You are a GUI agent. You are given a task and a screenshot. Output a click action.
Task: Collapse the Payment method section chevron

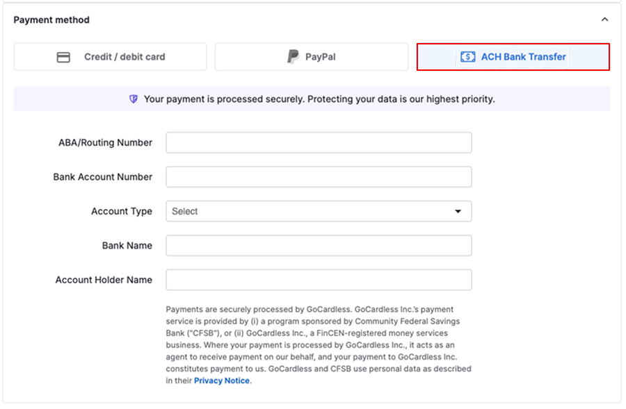pos(604,20)
